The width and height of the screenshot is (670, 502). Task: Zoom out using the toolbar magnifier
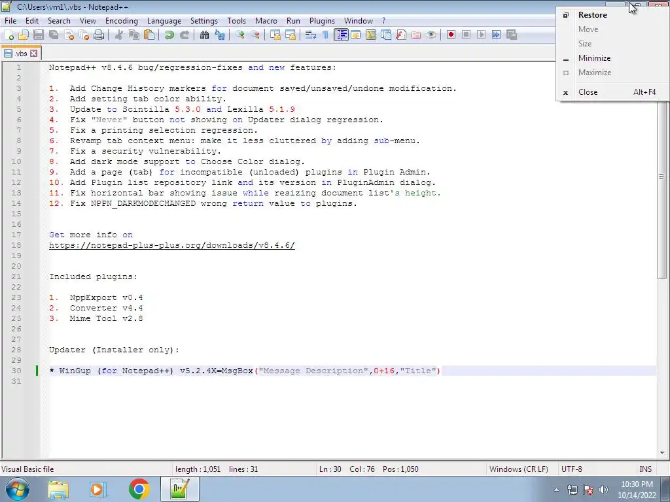click(255, 35)
